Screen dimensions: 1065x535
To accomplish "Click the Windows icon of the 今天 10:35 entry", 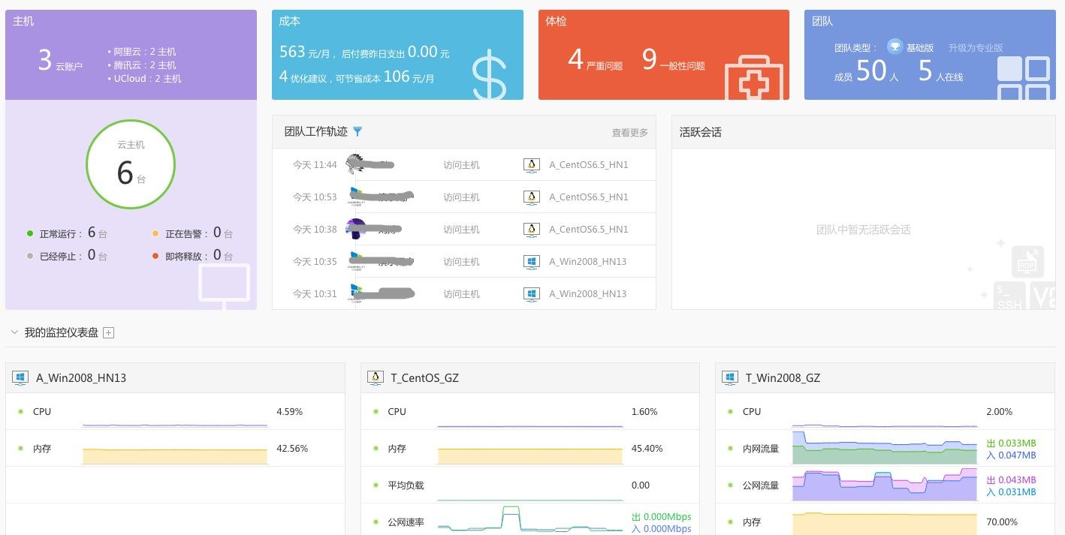I will [x=531, y=262].
